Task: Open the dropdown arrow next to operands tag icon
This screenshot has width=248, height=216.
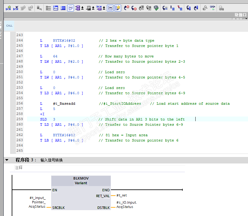Action: point(82,8)
